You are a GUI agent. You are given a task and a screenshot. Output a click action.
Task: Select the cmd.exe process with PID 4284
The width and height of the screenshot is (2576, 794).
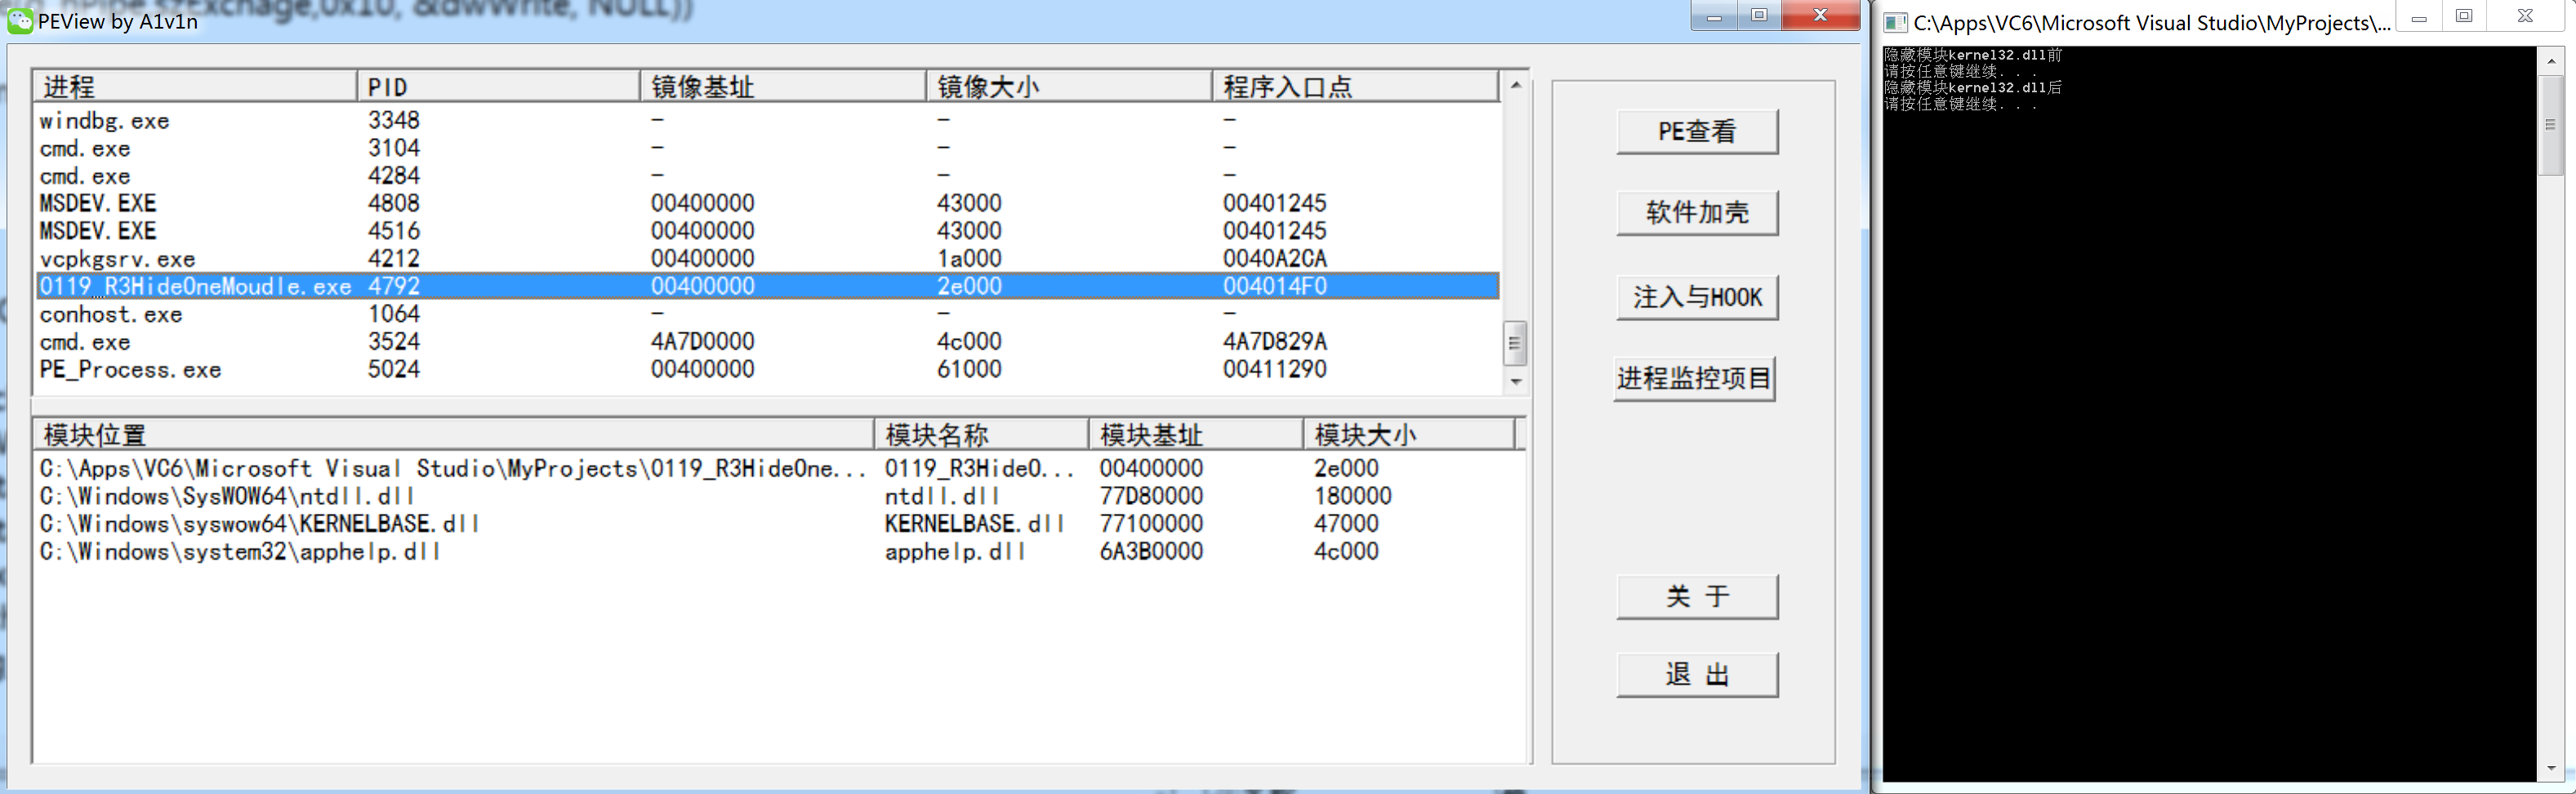[85, 177]
